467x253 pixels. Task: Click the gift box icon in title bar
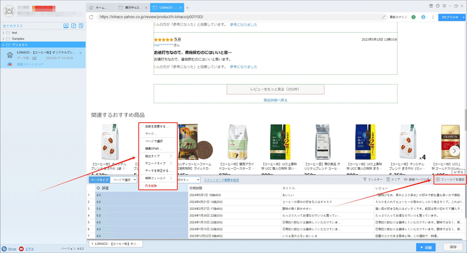431,6
